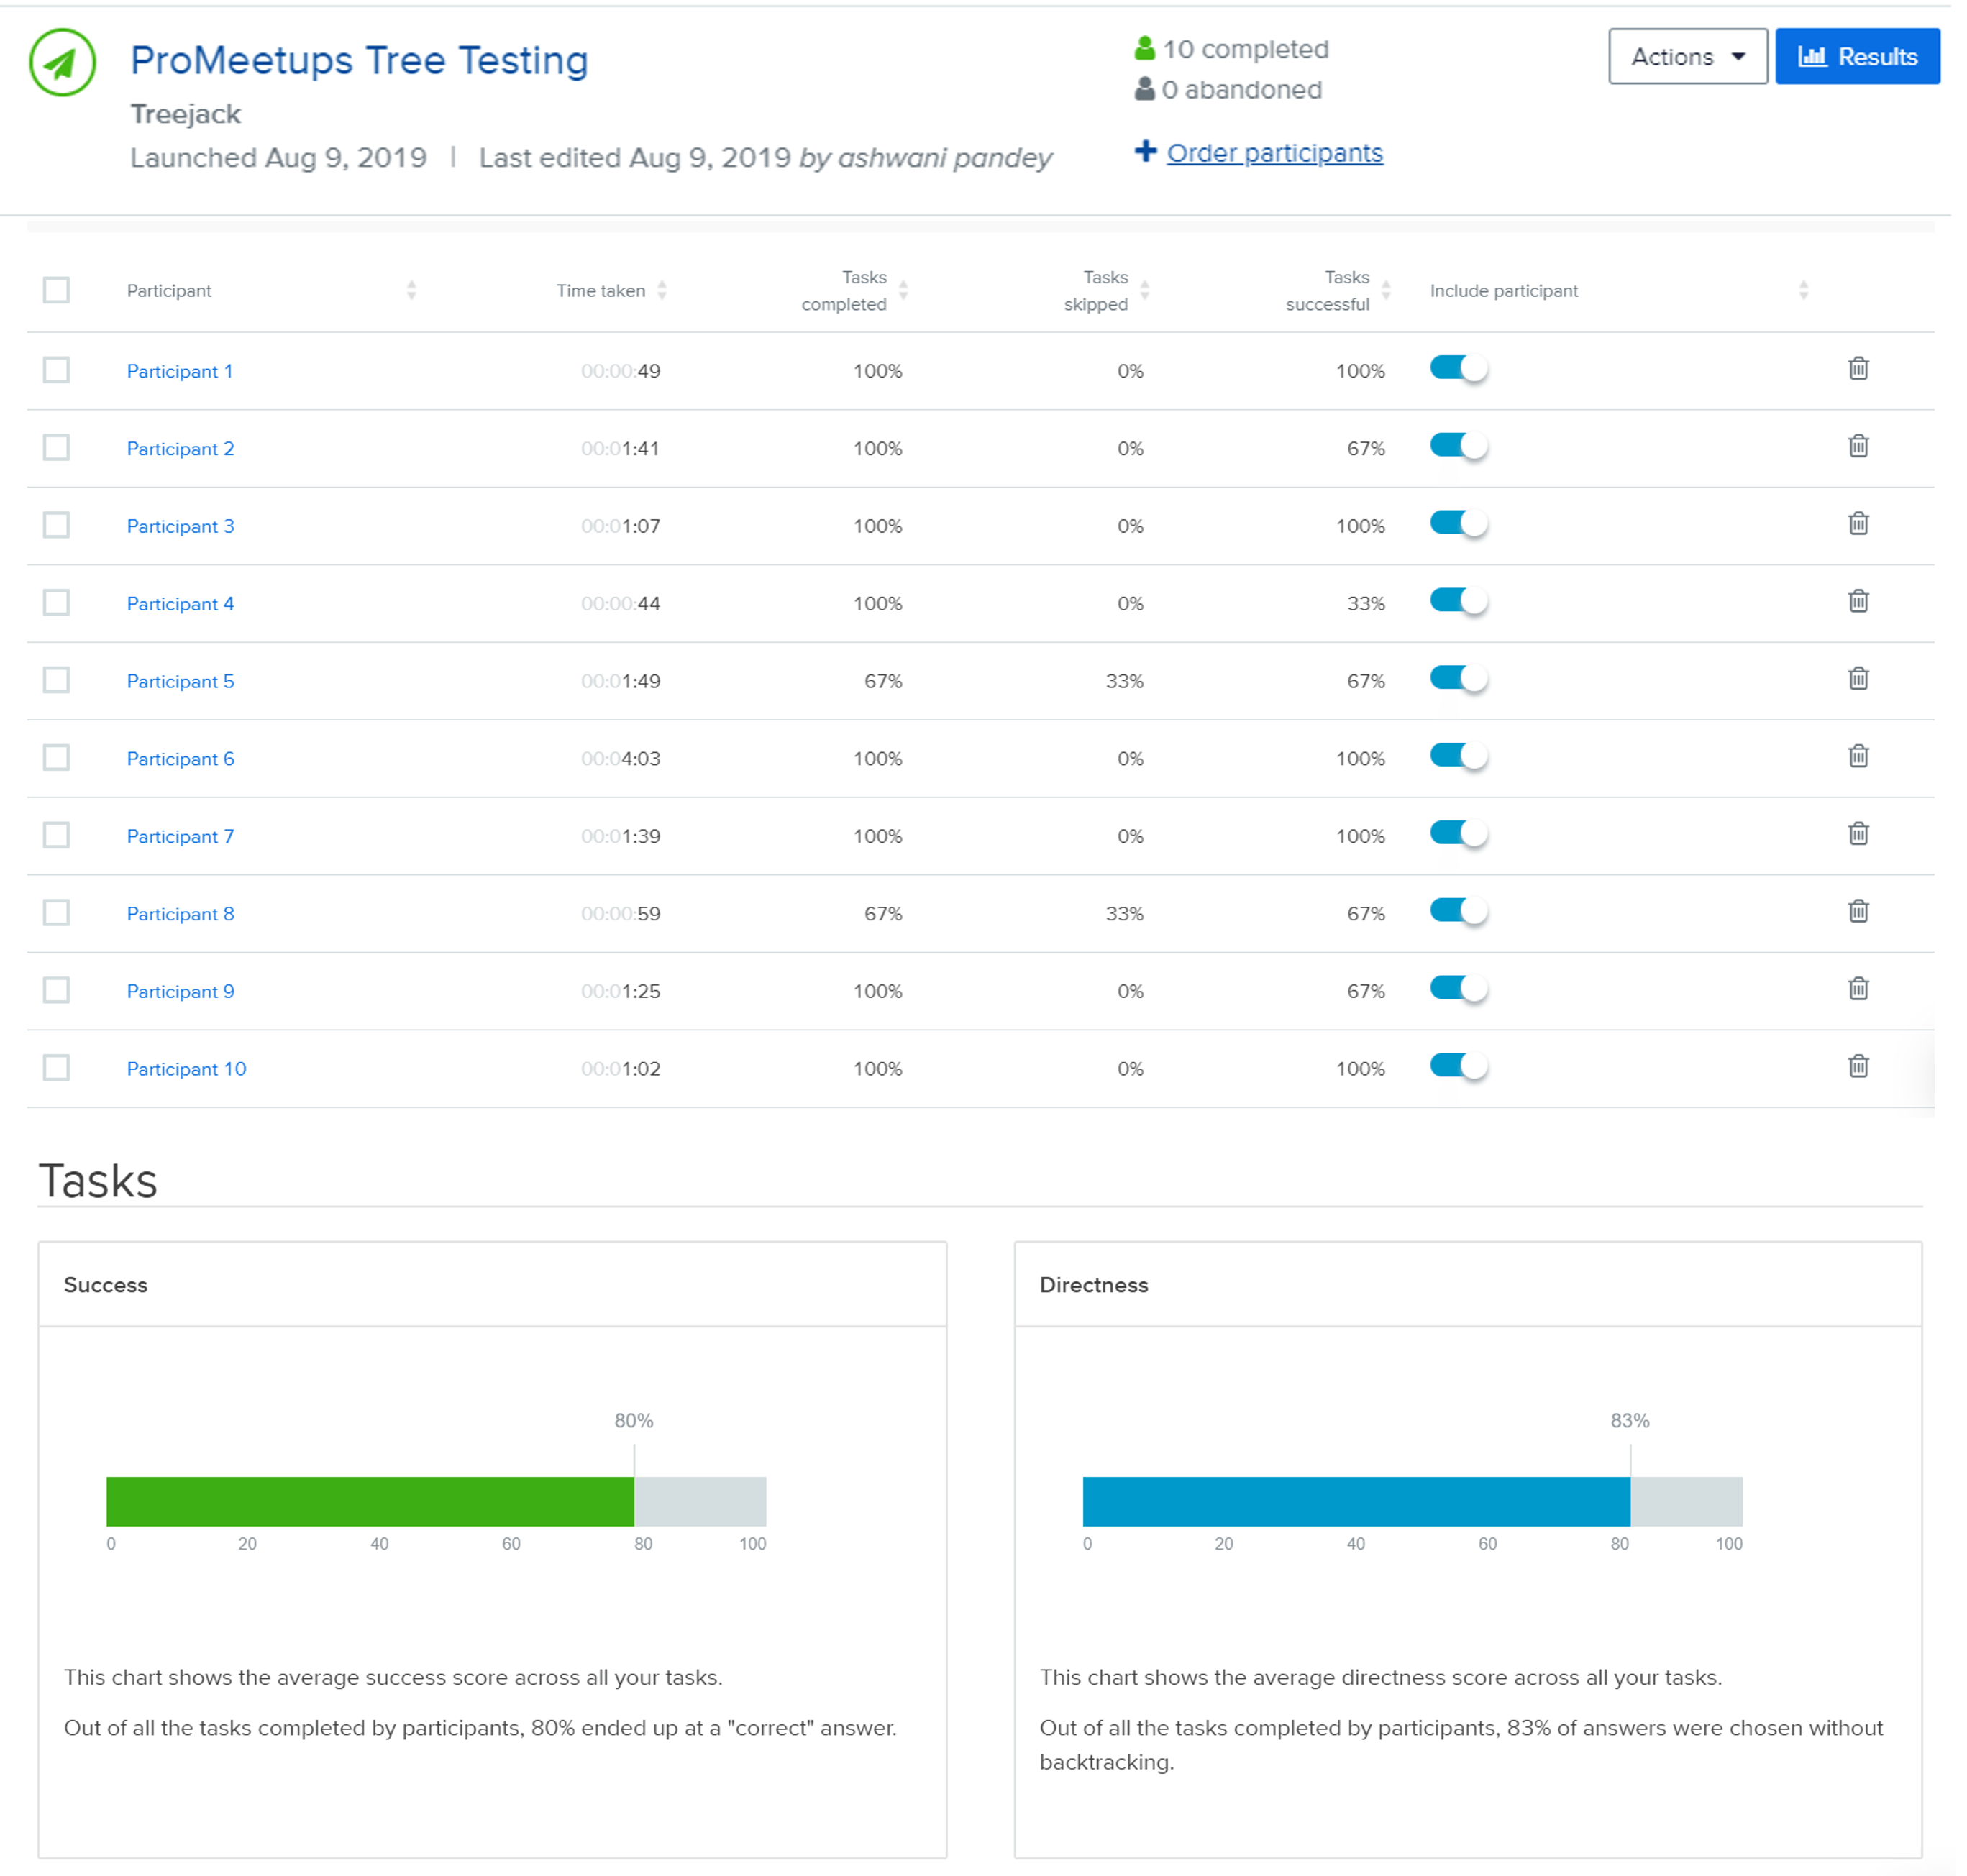Tick the select-all header checkbox
1967x1876 pixels.
point(57,290)
